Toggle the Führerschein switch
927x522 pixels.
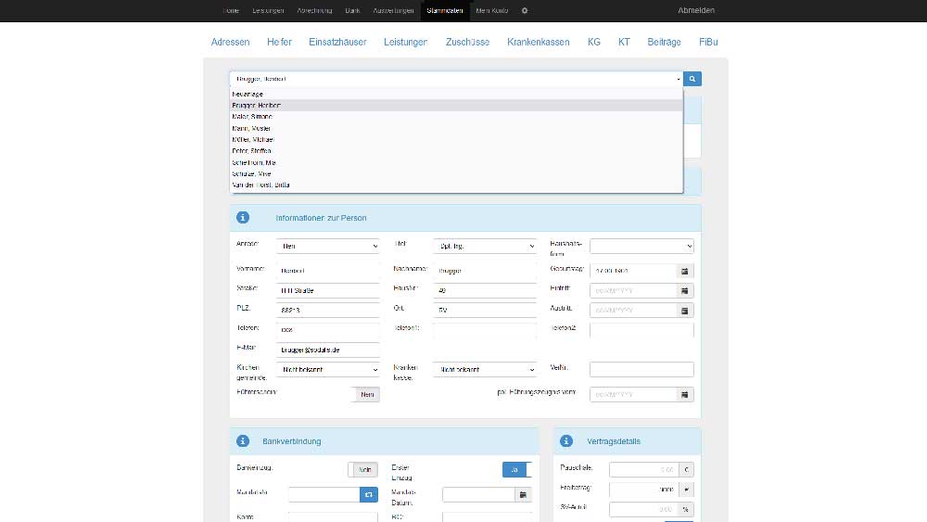pyautogui.click(x=364, y=394)
